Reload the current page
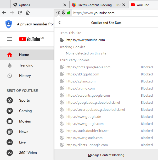This screenshot has width=158, height=160. pyautogui.click(x=20, y=13)
